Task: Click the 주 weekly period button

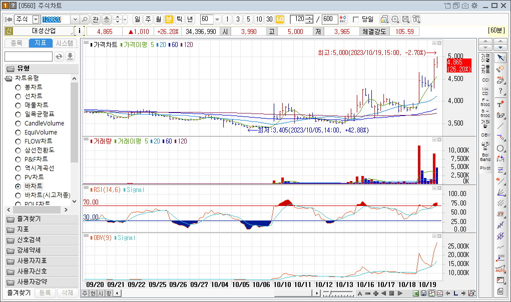Action: click(148, 19)
